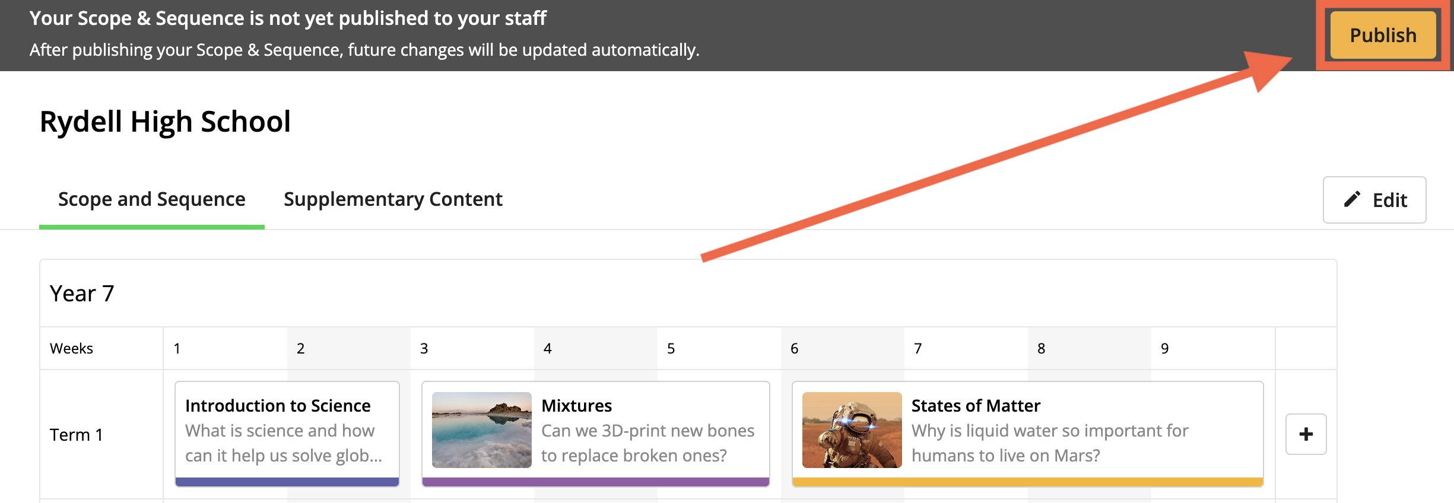
Task: Click the Edit button
Action: click(x=1374, y=200)
